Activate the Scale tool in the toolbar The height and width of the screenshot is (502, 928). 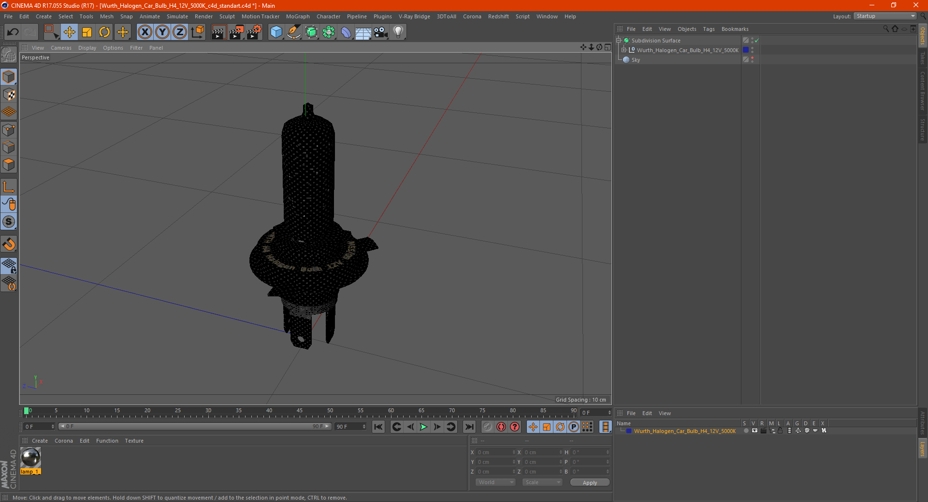87,32
